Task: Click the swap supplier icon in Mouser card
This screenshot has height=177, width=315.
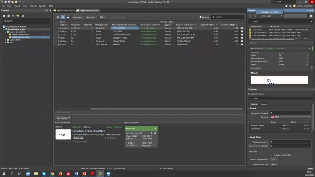Action: [152, 133]
